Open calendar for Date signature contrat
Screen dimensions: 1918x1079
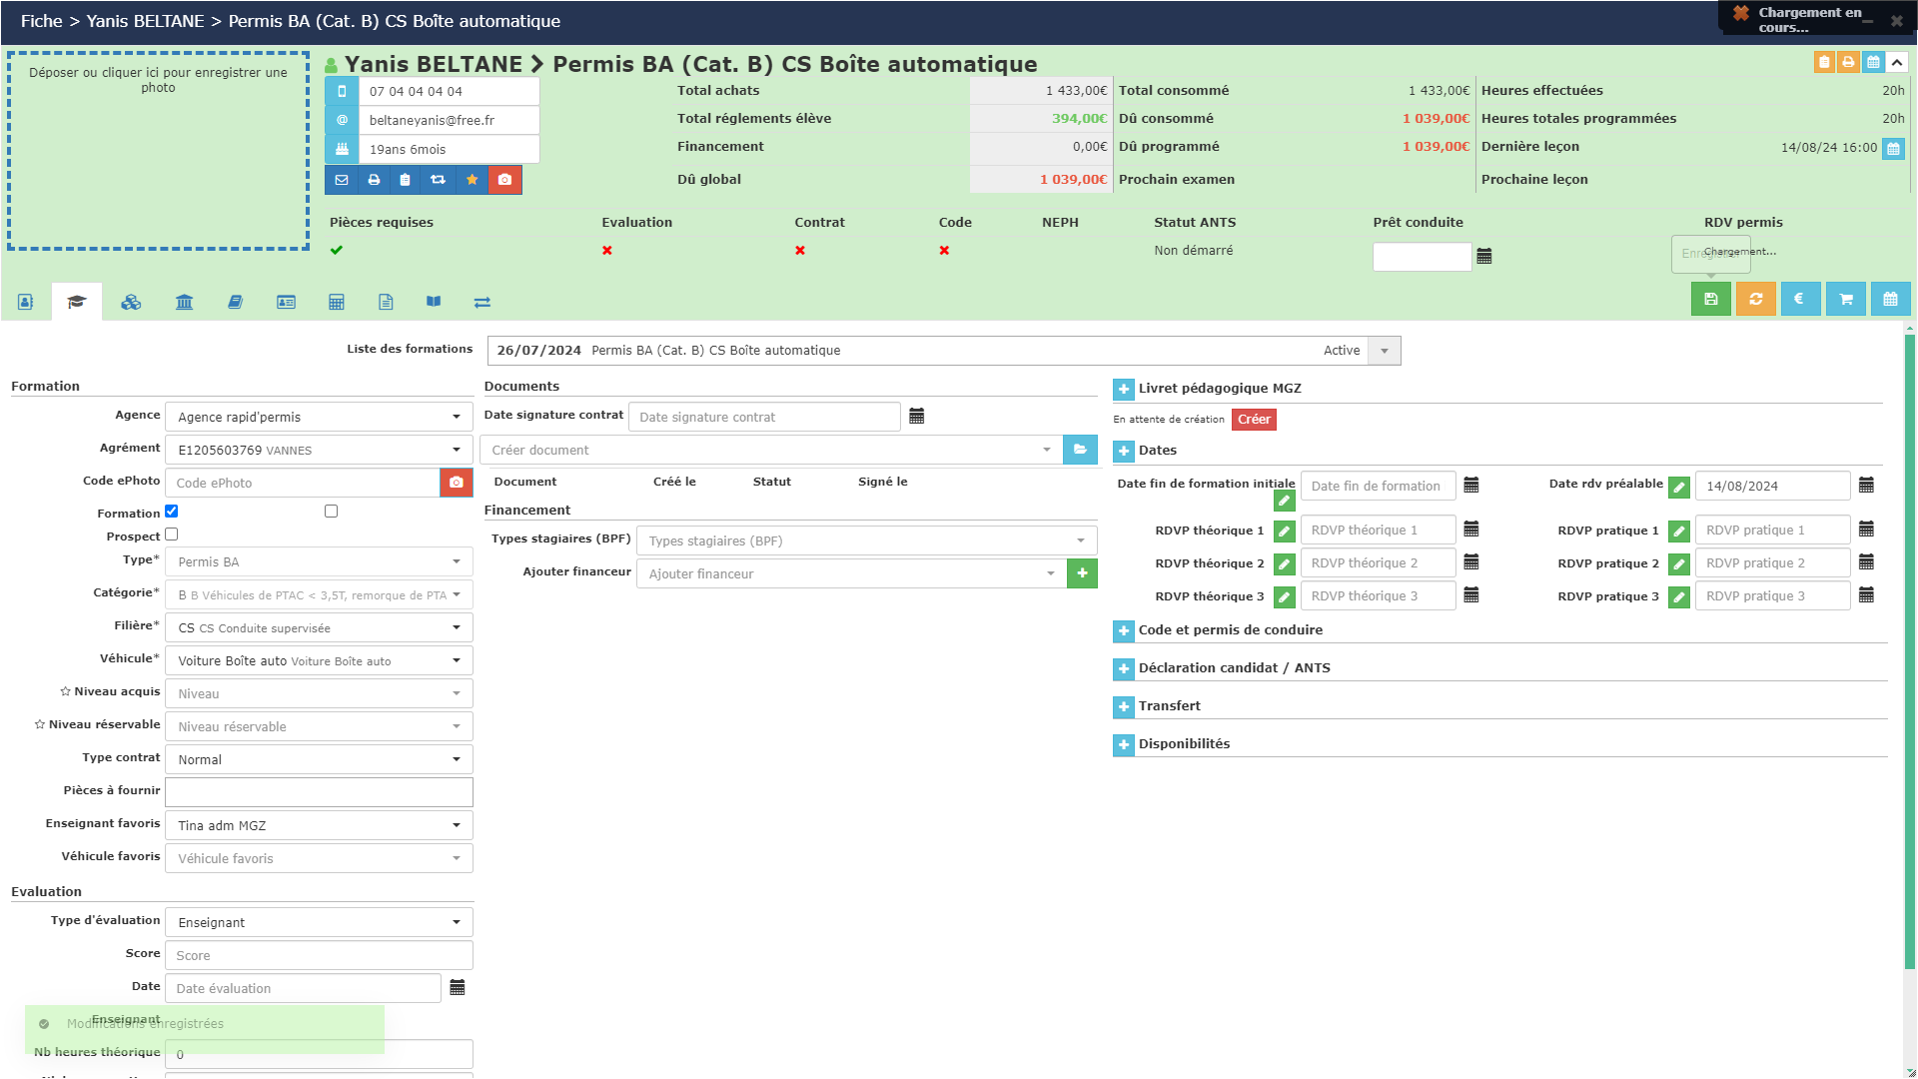click(917, 416)
